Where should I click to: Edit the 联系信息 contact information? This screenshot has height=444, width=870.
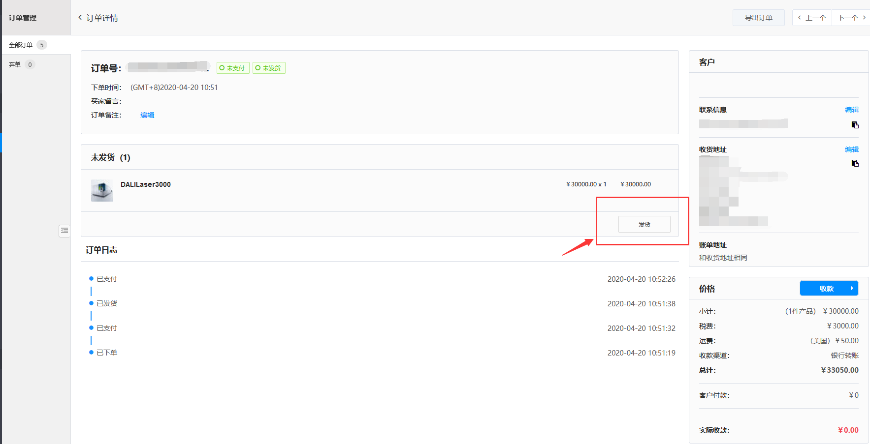851,110
